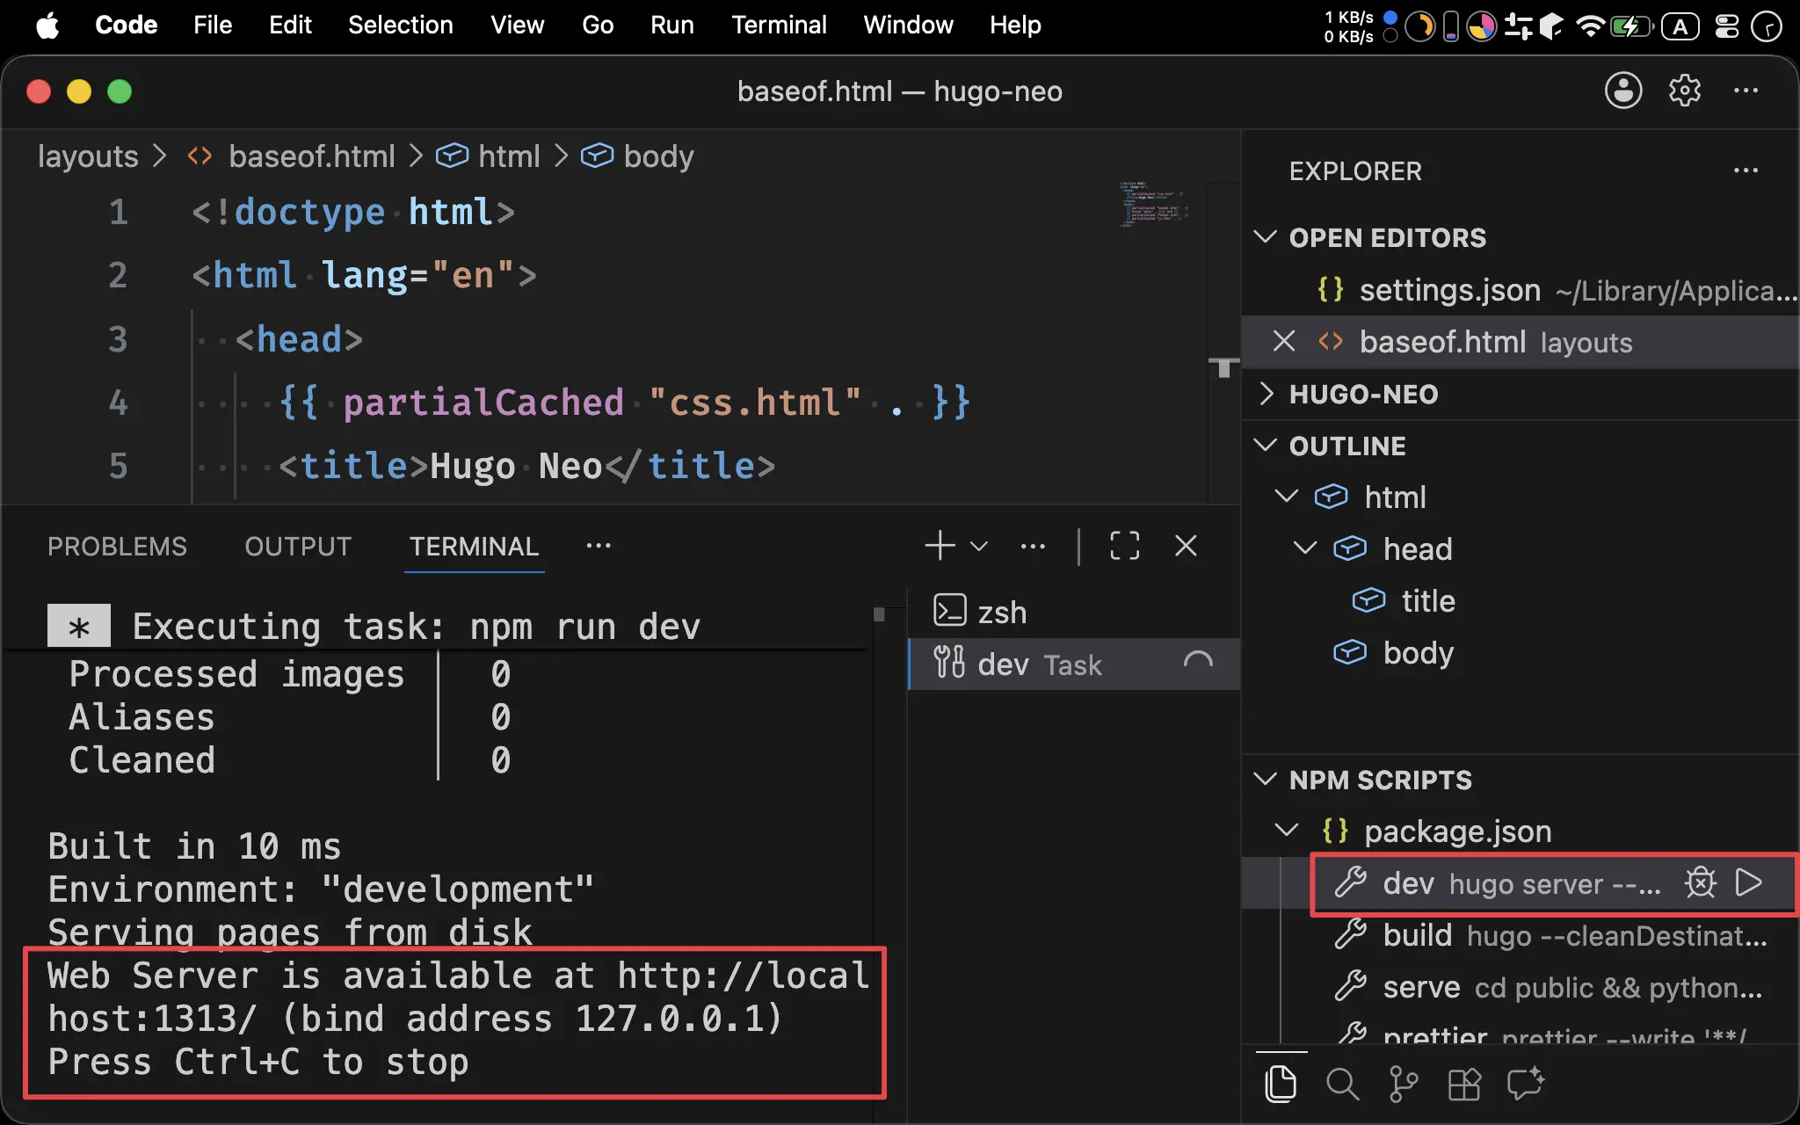Image resolution: width=1800 pixels, height=1125 pixels.
Task: Open the Apple menu
Action: [x=48, y=25]
